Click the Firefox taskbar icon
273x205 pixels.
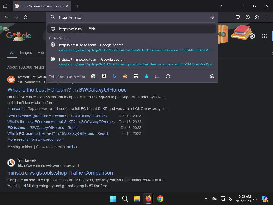(x=148, y=199)
